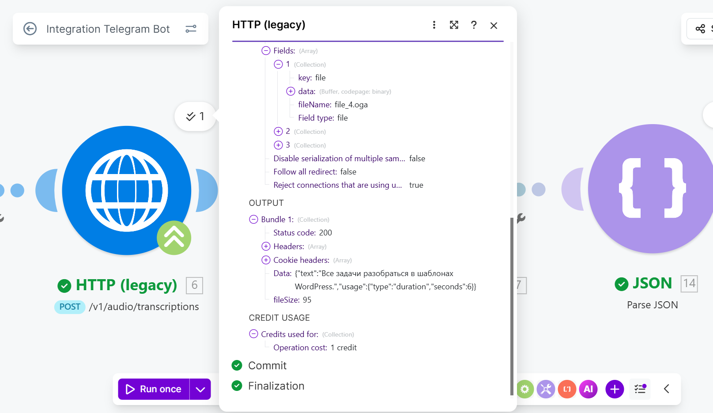The image size is (713, 413).
Task: Click the operations count bubble showing 1
Action: tap(196, 117)
